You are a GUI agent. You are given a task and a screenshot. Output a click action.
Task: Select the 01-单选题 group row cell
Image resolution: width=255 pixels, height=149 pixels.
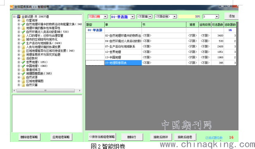(x=95, y=30)
